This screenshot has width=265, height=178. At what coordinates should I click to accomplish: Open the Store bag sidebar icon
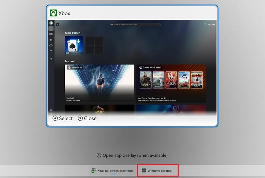[51, 51]
